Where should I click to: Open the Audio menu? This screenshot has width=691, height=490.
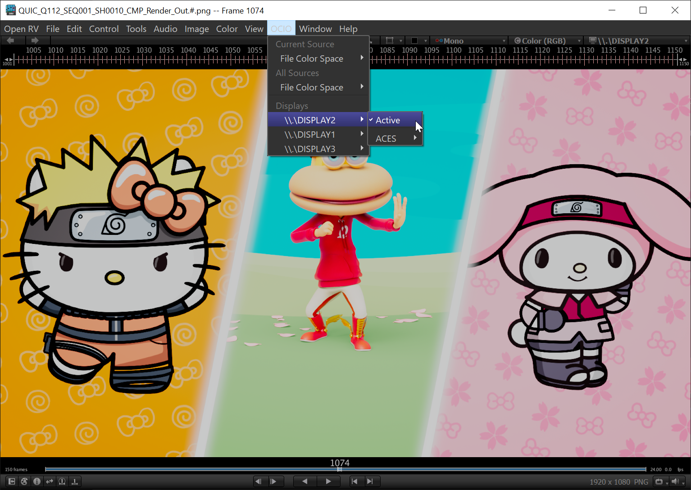[165, 29]
